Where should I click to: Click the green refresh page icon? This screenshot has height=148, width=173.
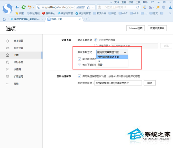pyautogui.click(x=23, y=7)
